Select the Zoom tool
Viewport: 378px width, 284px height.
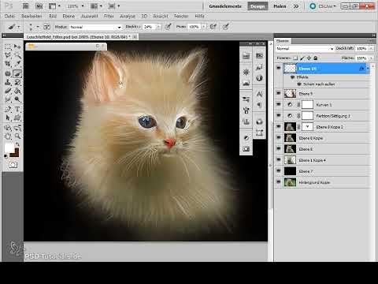(x=17, y=136)
